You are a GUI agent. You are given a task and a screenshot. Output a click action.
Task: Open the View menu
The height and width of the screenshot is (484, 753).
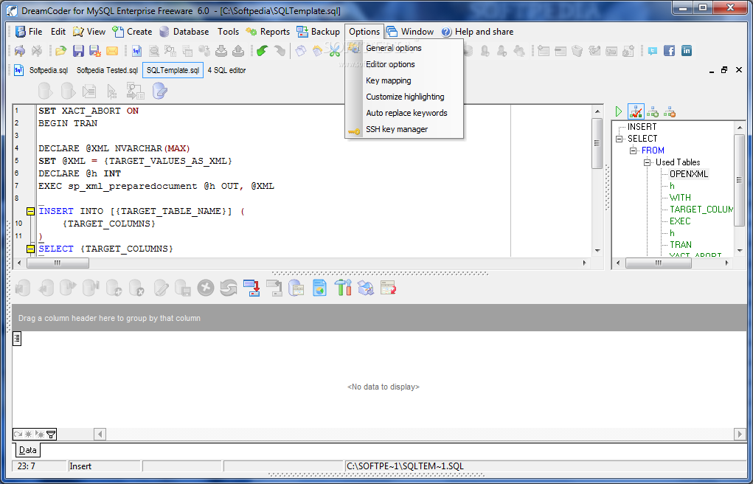pyautogui.click(x=89, y=32)
